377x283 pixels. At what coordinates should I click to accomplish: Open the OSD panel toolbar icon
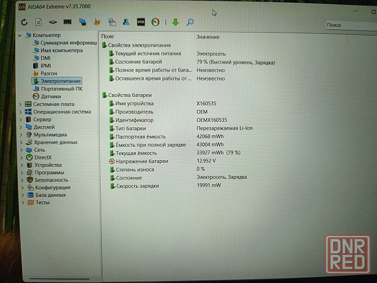141,23
